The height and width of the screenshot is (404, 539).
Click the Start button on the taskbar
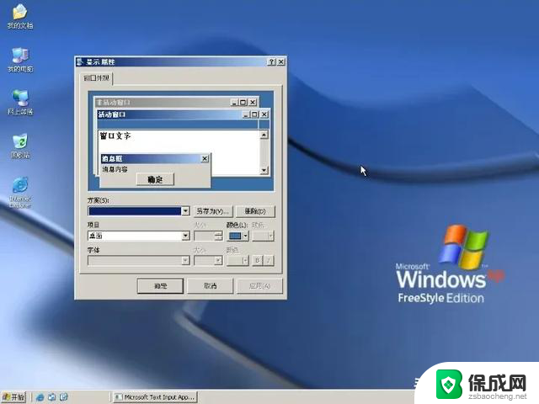click(x=13, y=397)
